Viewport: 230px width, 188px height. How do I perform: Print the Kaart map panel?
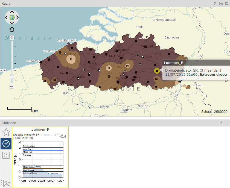click(221, 4)
